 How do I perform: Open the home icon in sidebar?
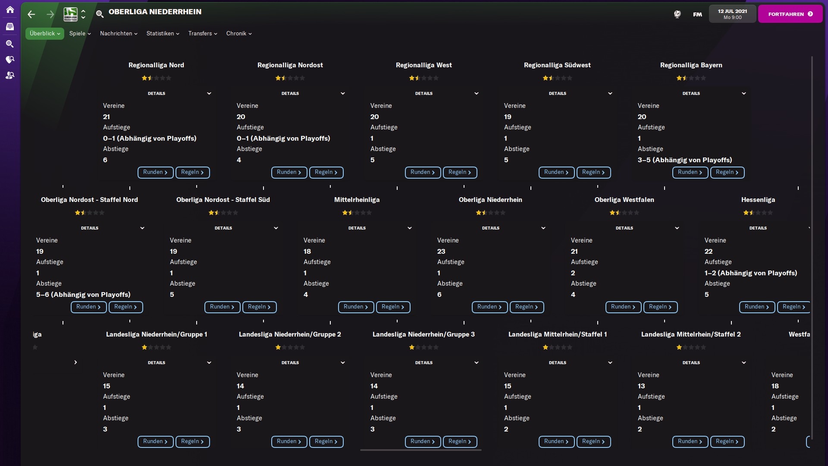pyautogui.click(x=10, y=9)
